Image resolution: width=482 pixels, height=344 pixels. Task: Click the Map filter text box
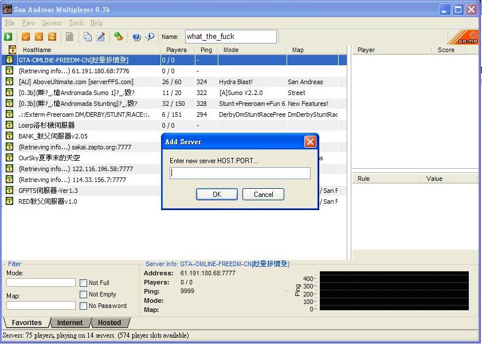click(x=41, y=305)
